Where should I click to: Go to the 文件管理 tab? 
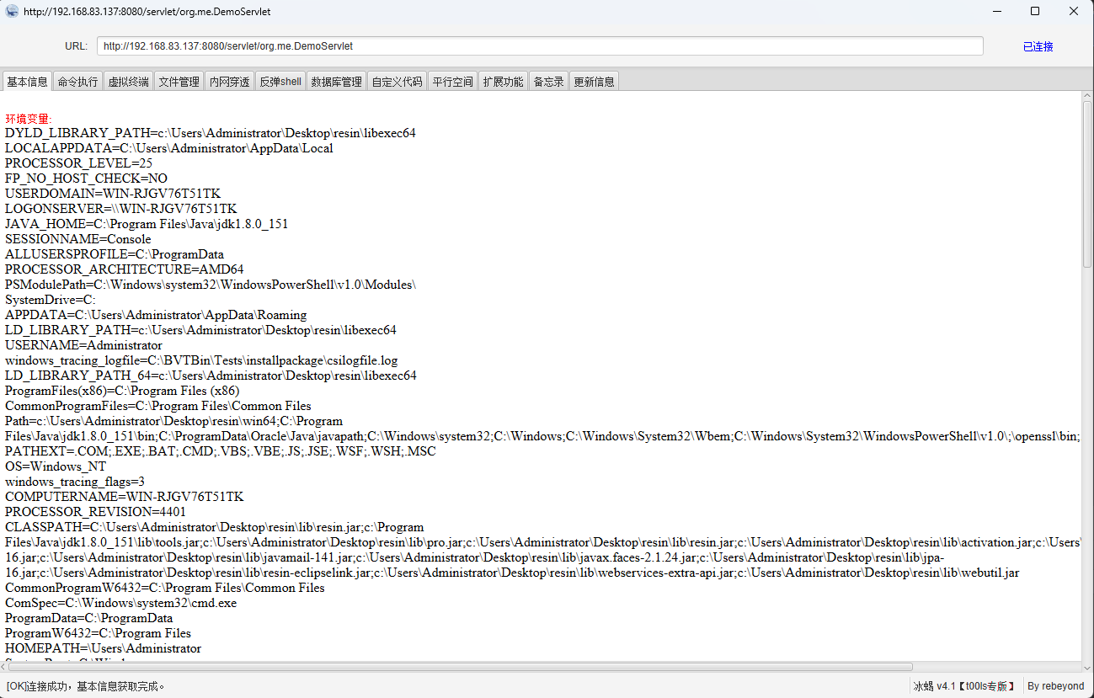pyautogui.click(x=179, y=82)
